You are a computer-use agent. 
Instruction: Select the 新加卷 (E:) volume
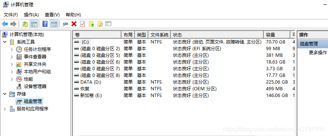[184, 95]
